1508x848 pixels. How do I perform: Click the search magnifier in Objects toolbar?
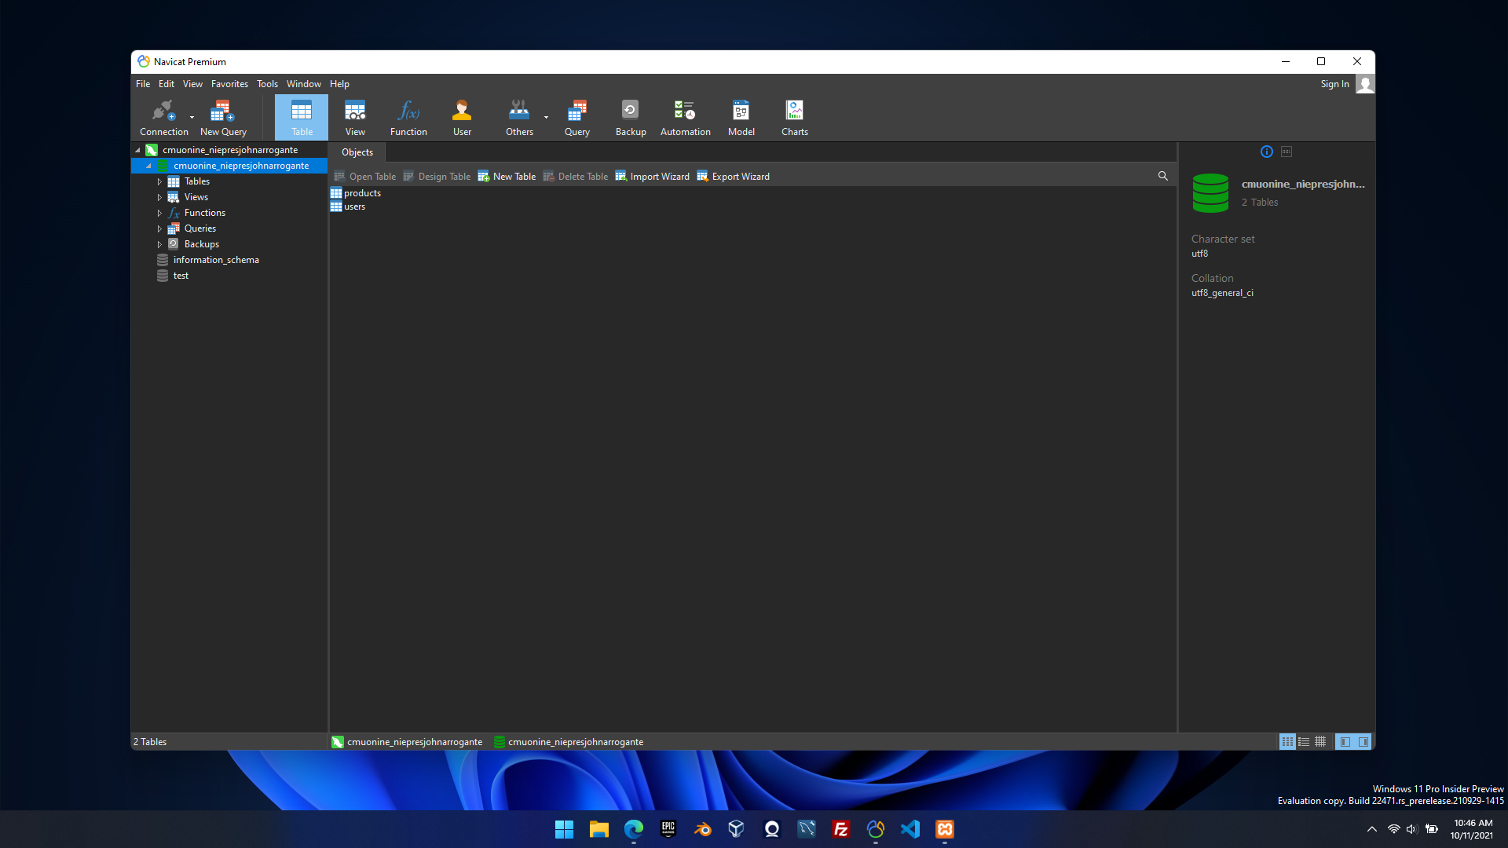1162,176
